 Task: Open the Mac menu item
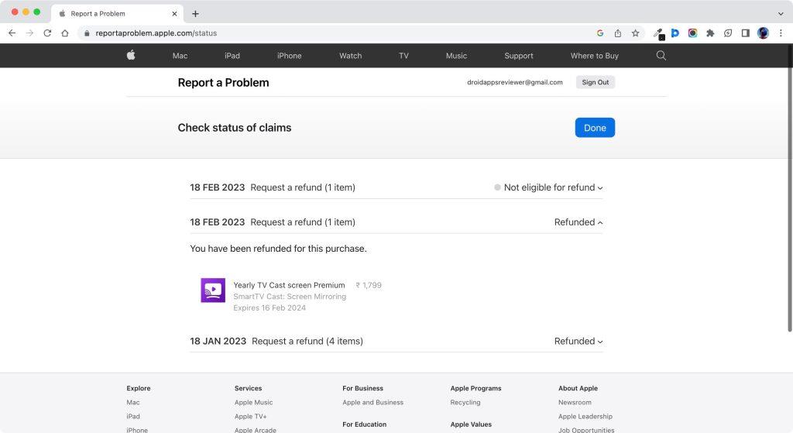click(x=180, y=56)
